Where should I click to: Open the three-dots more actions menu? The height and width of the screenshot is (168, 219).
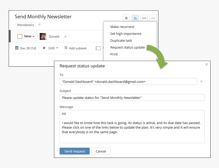(153, 18)
